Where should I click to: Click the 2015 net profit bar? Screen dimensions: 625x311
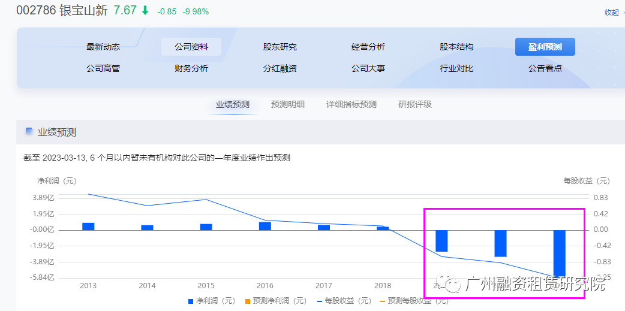[206, 227]
